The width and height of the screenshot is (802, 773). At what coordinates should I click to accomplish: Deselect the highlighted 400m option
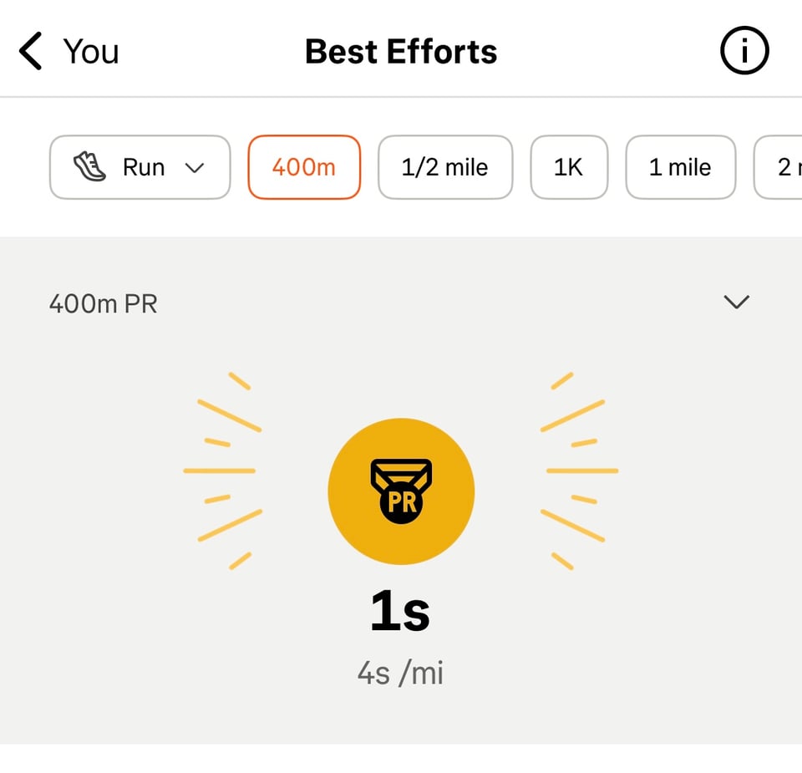click(x=303, y=167)
